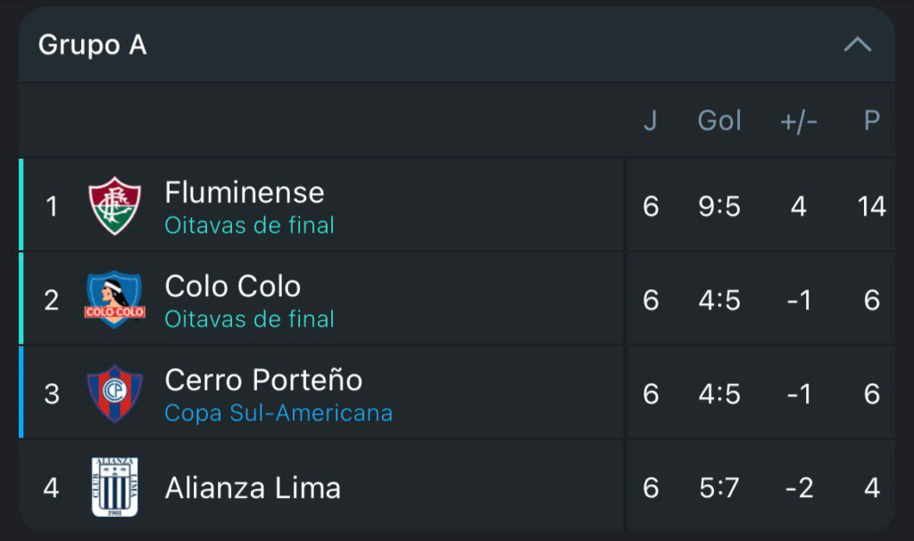Click the Cerro Porteño club crest
Viewport: 914px width, 541px height.
115,393
